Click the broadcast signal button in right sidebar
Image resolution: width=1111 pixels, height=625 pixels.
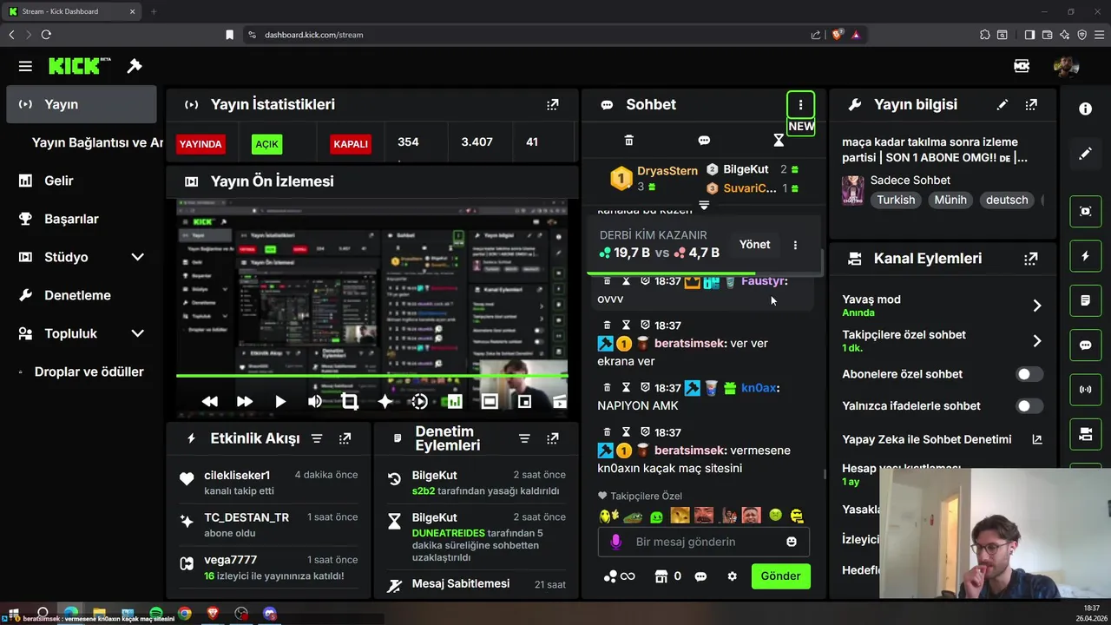coord(1086,389)
